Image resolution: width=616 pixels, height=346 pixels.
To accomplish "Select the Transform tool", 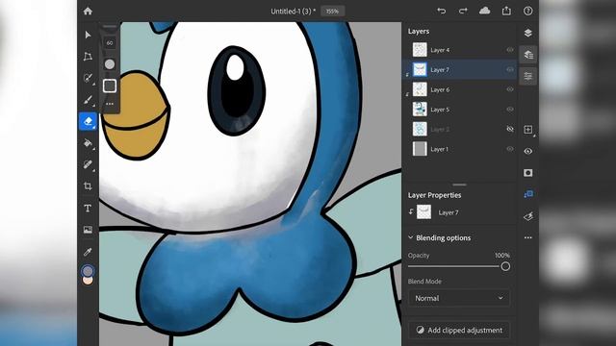I will 88,57.
